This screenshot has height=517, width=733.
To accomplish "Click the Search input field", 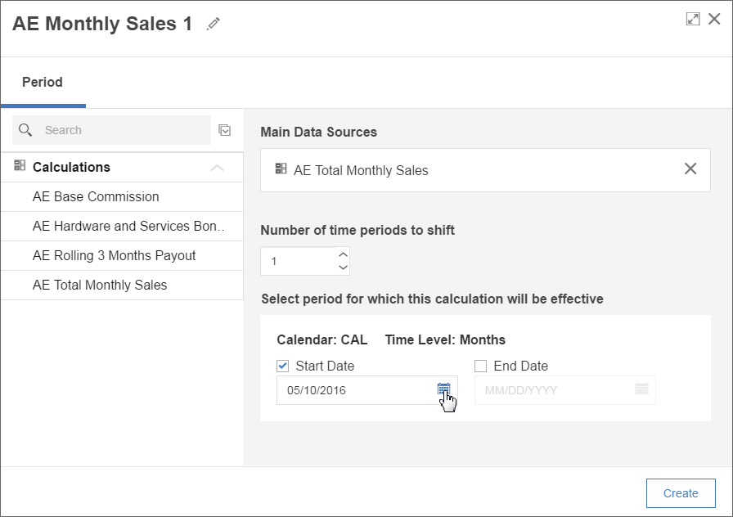I will click(x=123, y=130).
